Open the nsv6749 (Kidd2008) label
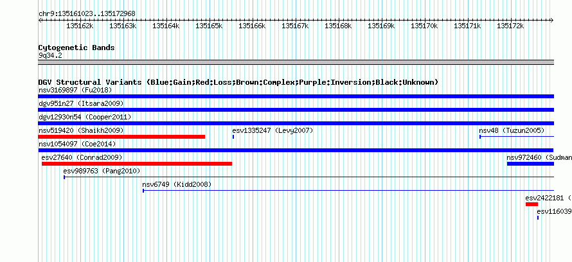 click(x=177, y=184)
